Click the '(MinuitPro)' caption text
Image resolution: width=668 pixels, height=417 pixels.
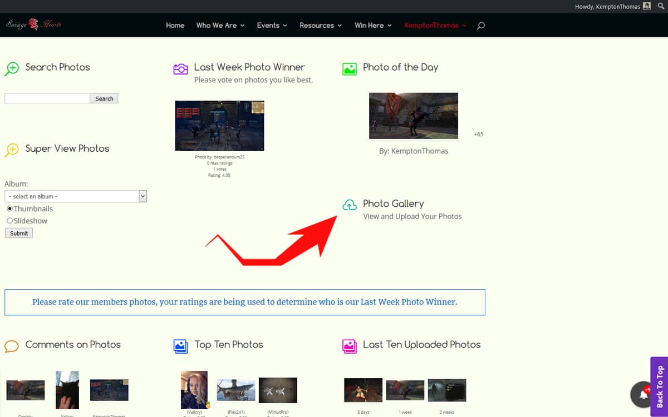pos(278,413)
